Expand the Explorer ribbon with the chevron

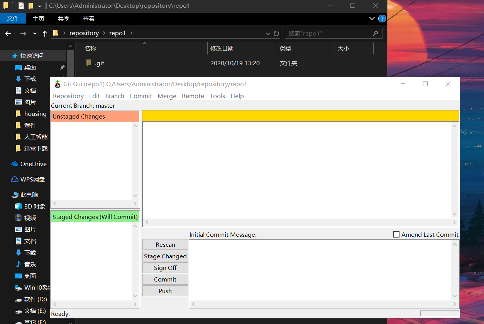(x=372, y=19)
